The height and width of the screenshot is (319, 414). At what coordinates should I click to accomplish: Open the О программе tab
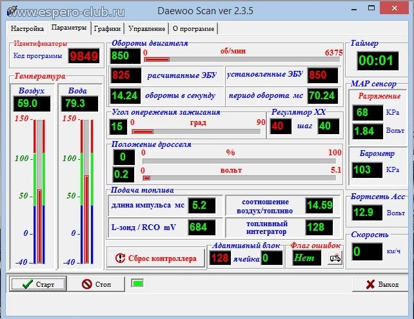point(193,28)
